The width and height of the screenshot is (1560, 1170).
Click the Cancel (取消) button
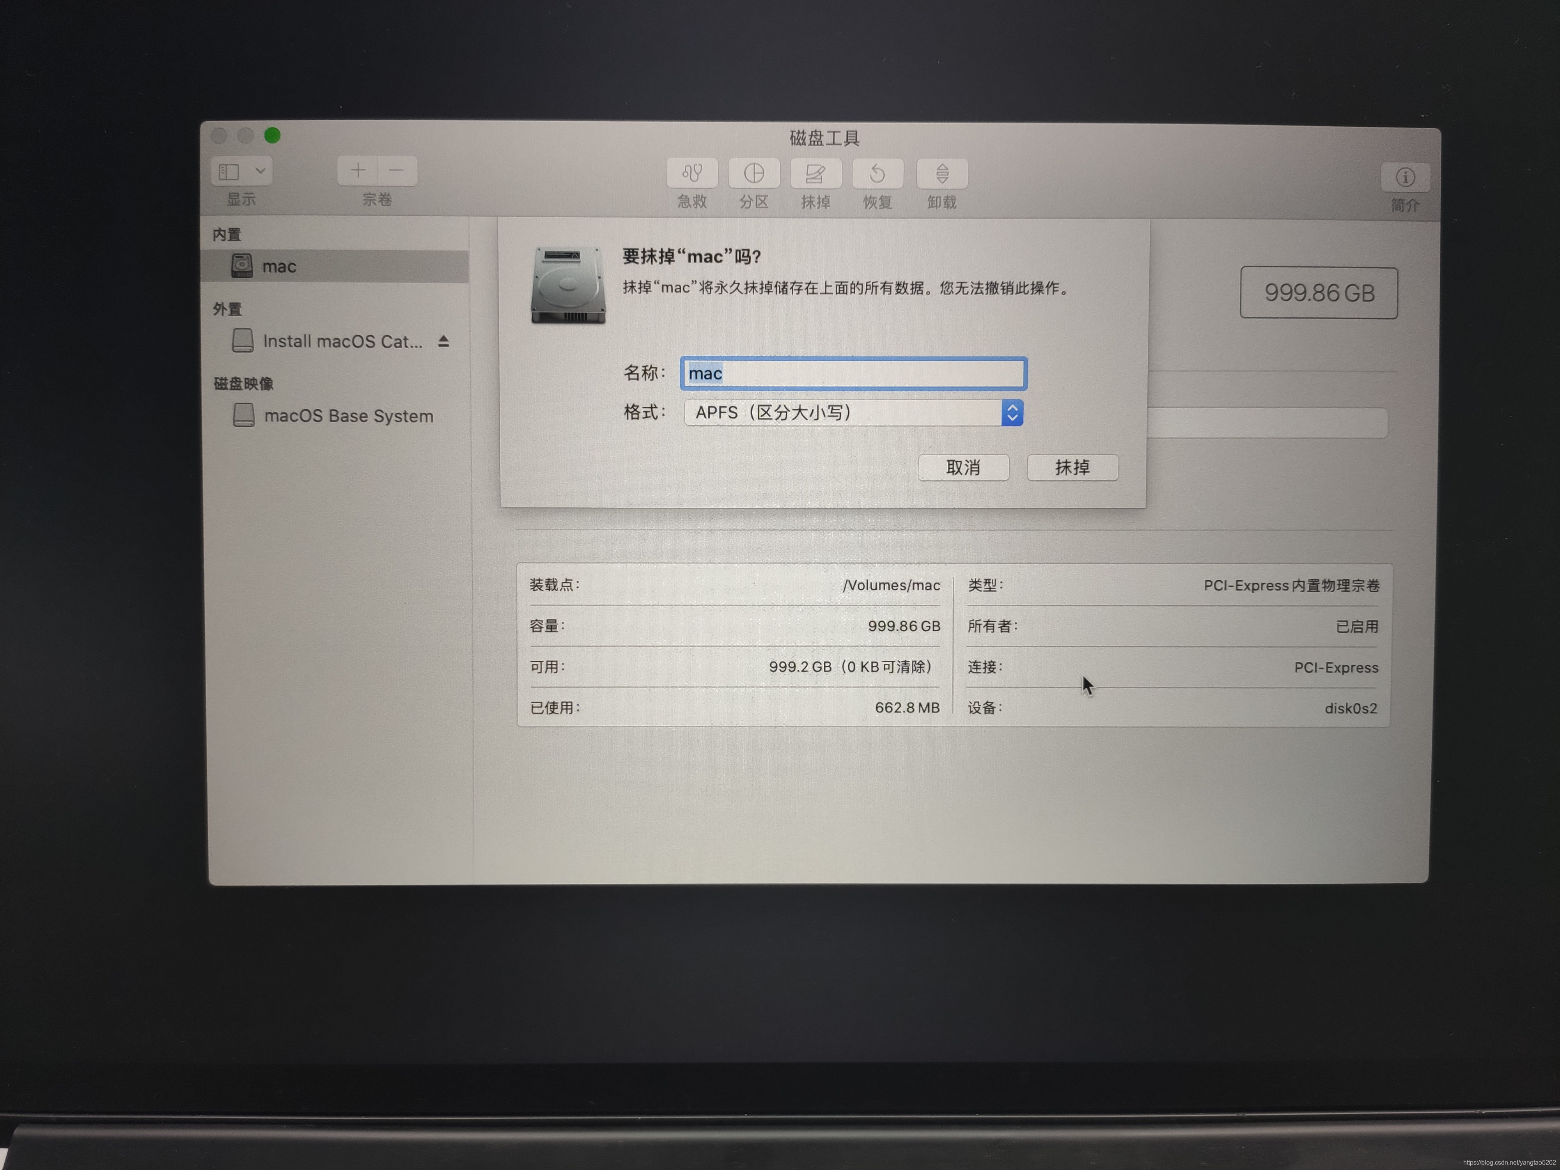click(x=963, y=468)
